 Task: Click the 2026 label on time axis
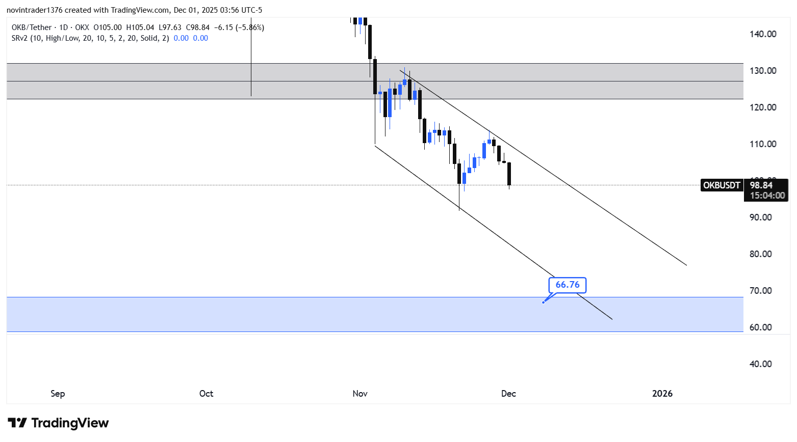[x=662, y=394]
